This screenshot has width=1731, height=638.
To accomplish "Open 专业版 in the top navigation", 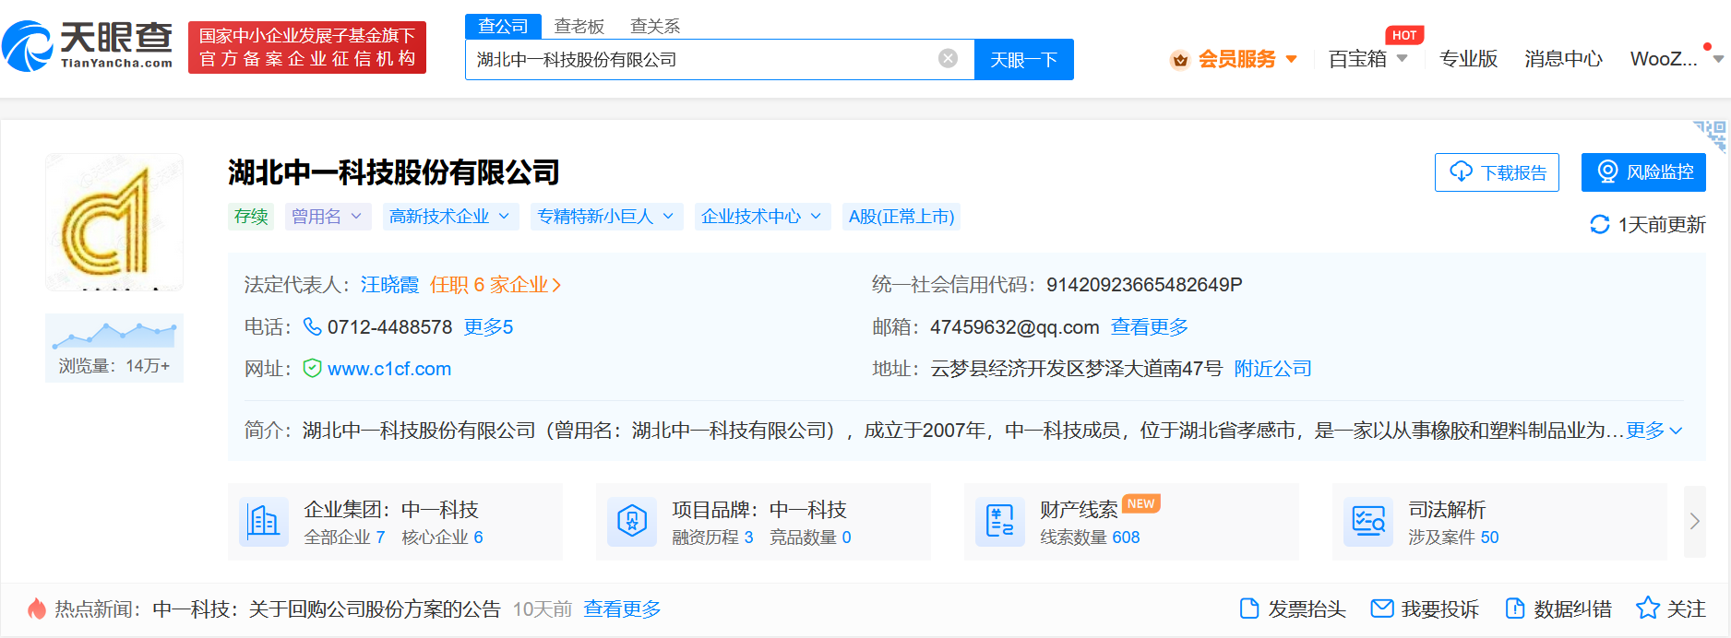I will point(1469,59).
